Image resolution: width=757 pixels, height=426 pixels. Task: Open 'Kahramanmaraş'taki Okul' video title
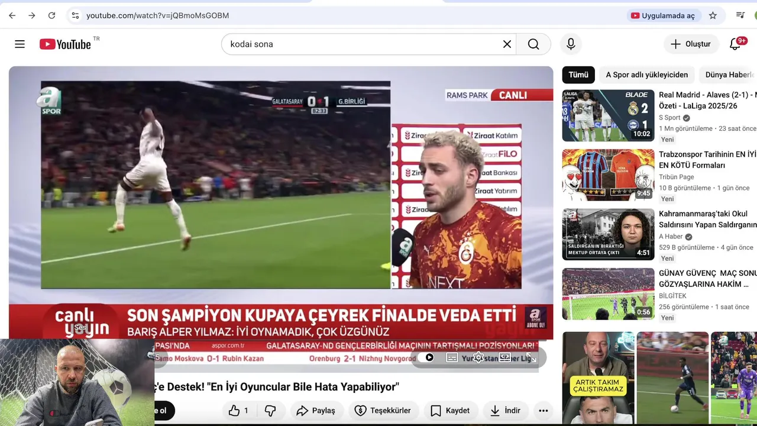click(x=707, y=220)
